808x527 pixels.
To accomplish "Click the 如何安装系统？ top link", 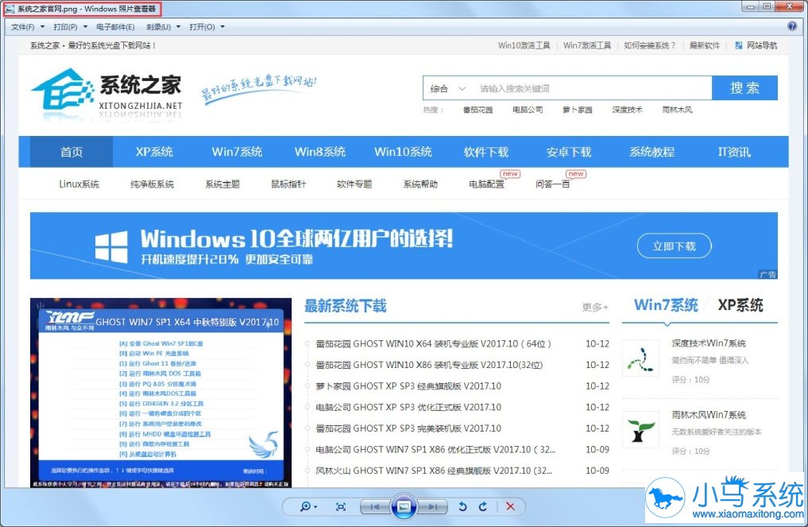I will tap(650, 45).
